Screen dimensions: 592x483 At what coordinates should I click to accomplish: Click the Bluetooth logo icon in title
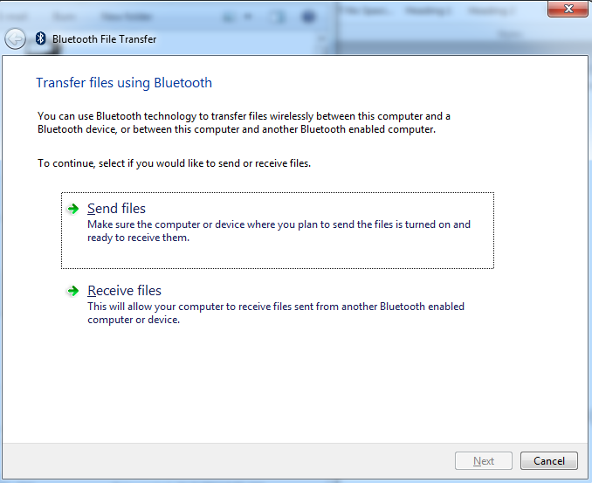click(40, 38)
